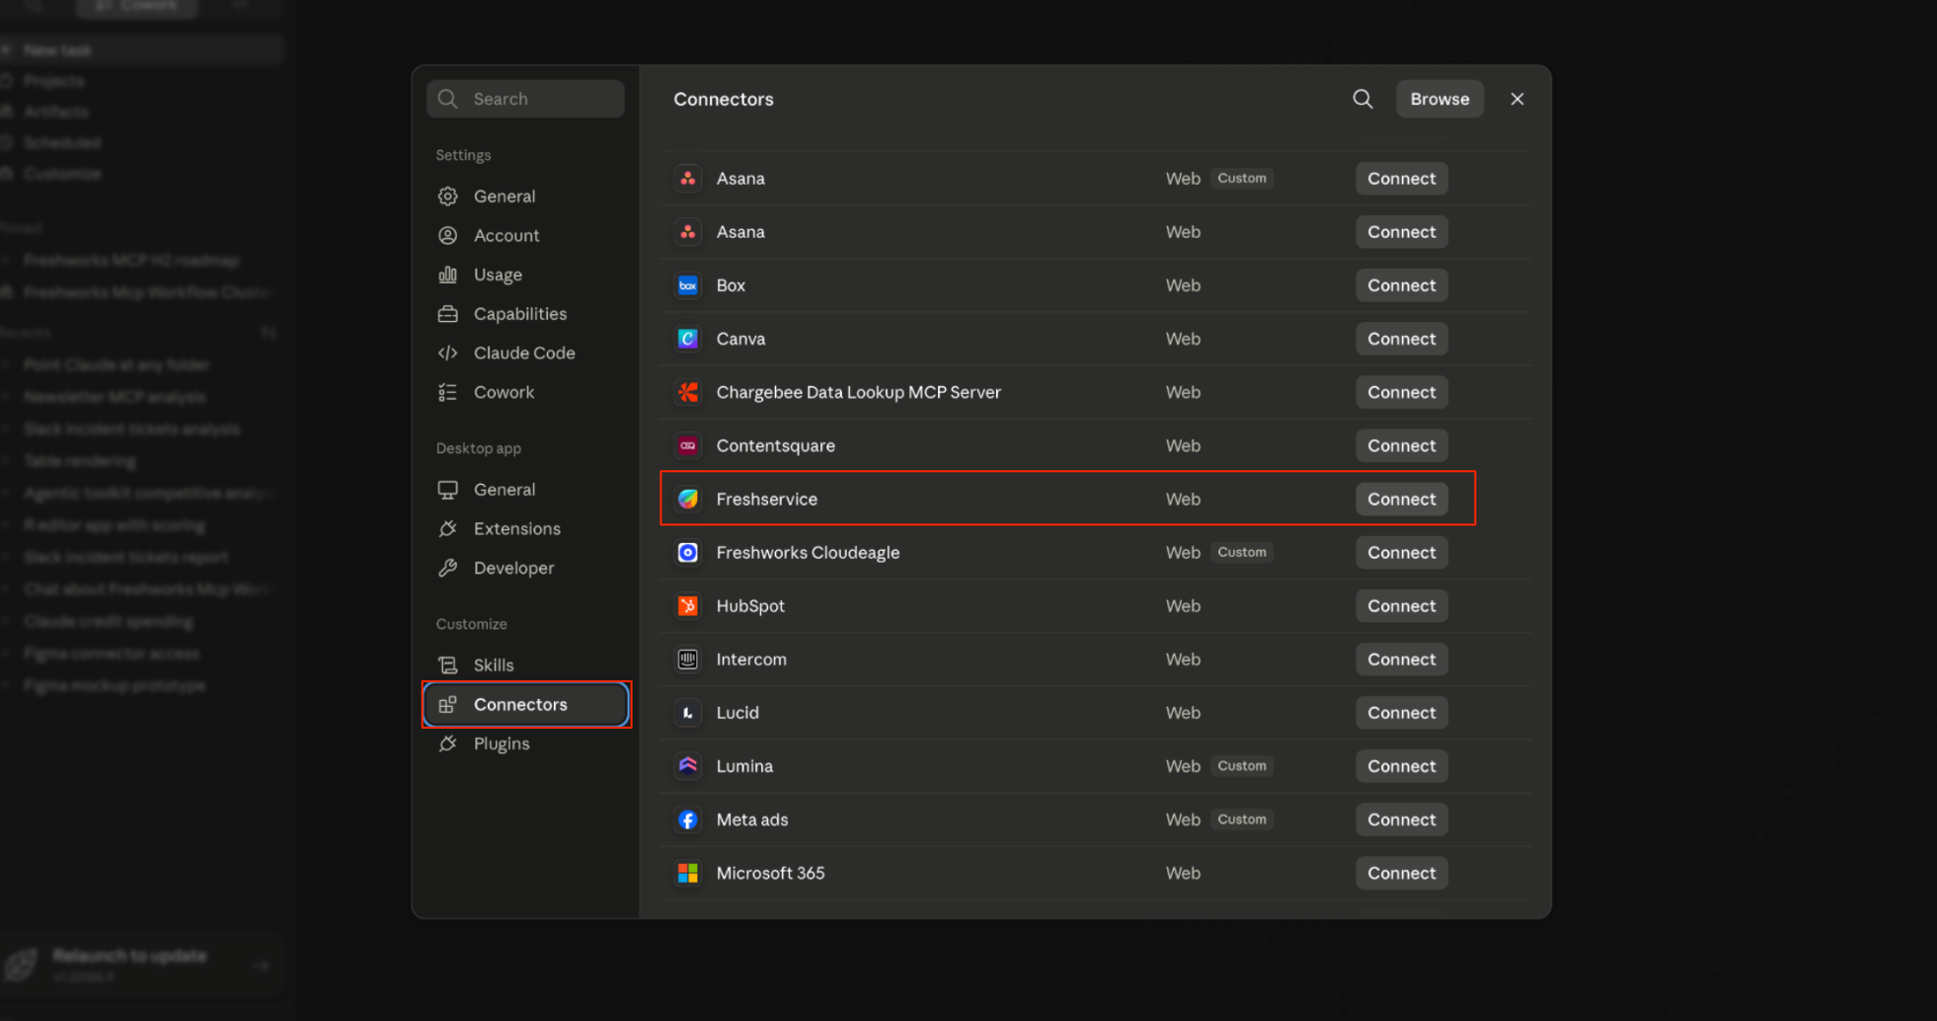Open Extensions via its plug icon

click(447, 528)
